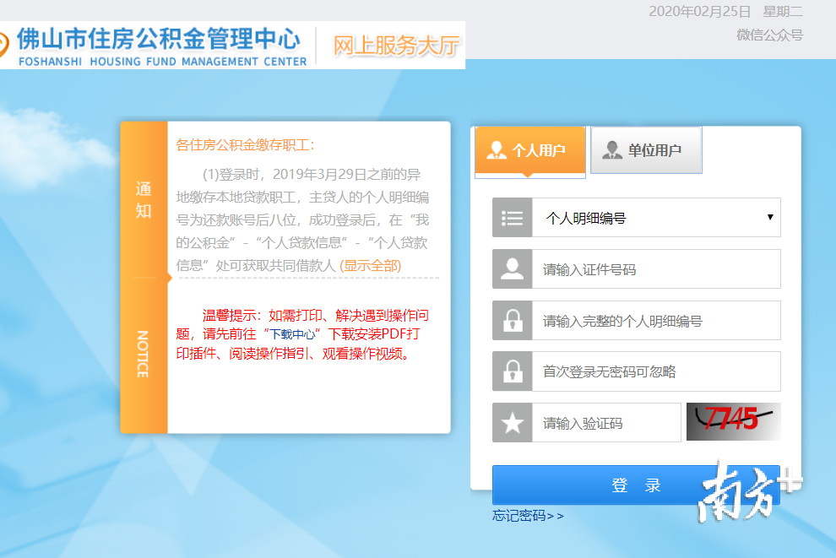
Task: Open the 下载中心 link in the notice
Action: click(x=293, y=334)
